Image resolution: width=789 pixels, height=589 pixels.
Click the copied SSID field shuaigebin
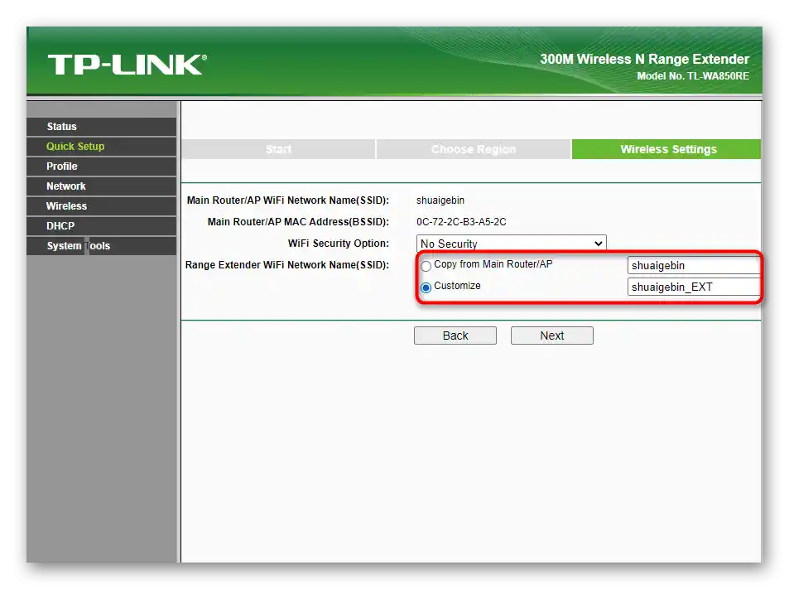694,265
